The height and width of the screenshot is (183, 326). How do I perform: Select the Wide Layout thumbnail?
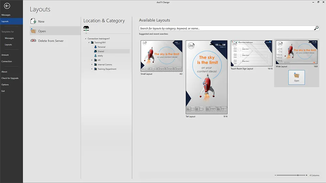[x=296, y=52]
